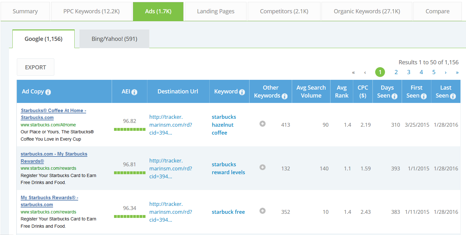Click info icon beside First Seen header
The width and height of the screenshot is (466, 235).
[x=424, y=96]
